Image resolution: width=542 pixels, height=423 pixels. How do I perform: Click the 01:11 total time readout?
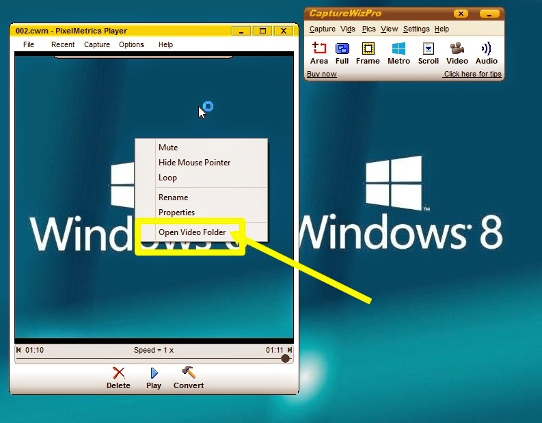click(x=275, y=350)
